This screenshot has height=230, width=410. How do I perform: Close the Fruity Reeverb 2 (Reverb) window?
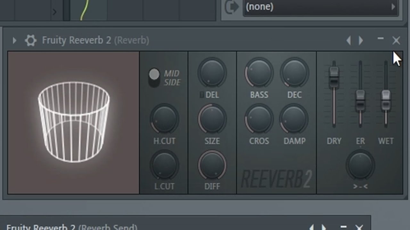point(396,41)
